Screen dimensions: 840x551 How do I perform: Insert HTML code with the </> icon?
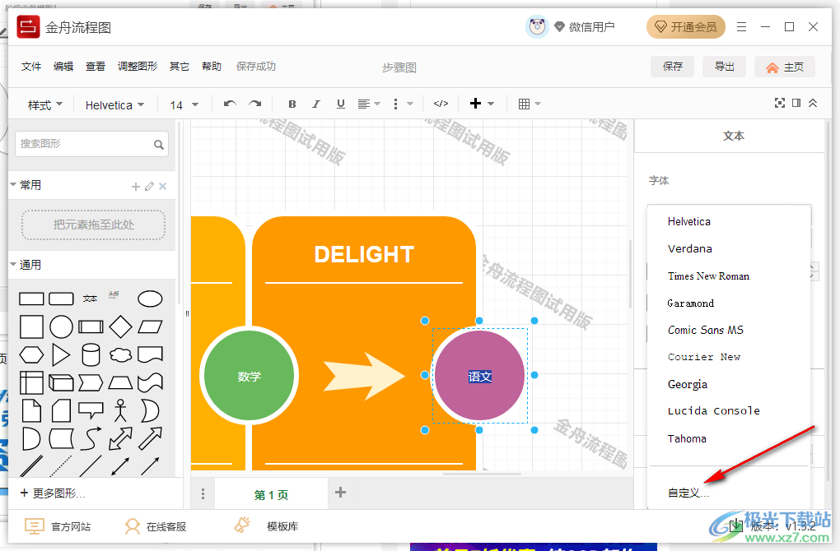click(x=441, y=104)
